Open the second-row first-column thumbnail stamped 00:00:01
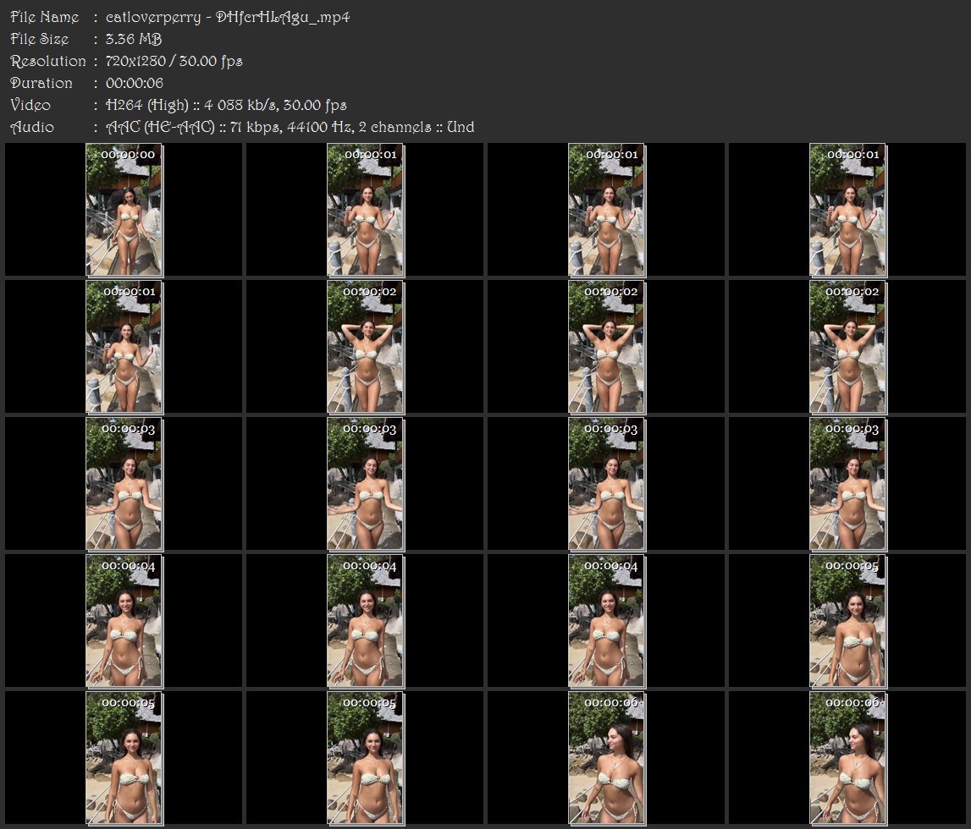This screenshot has width=971, height=829. click(x=124, y=347)
